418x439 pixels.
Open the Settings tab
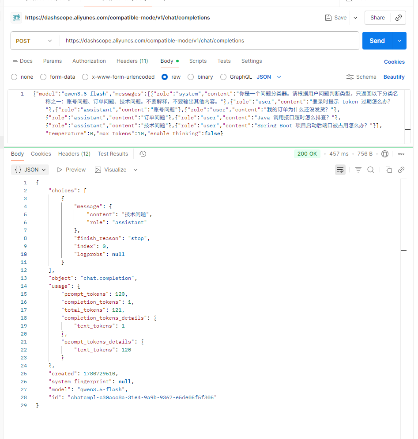click(252, 61)
